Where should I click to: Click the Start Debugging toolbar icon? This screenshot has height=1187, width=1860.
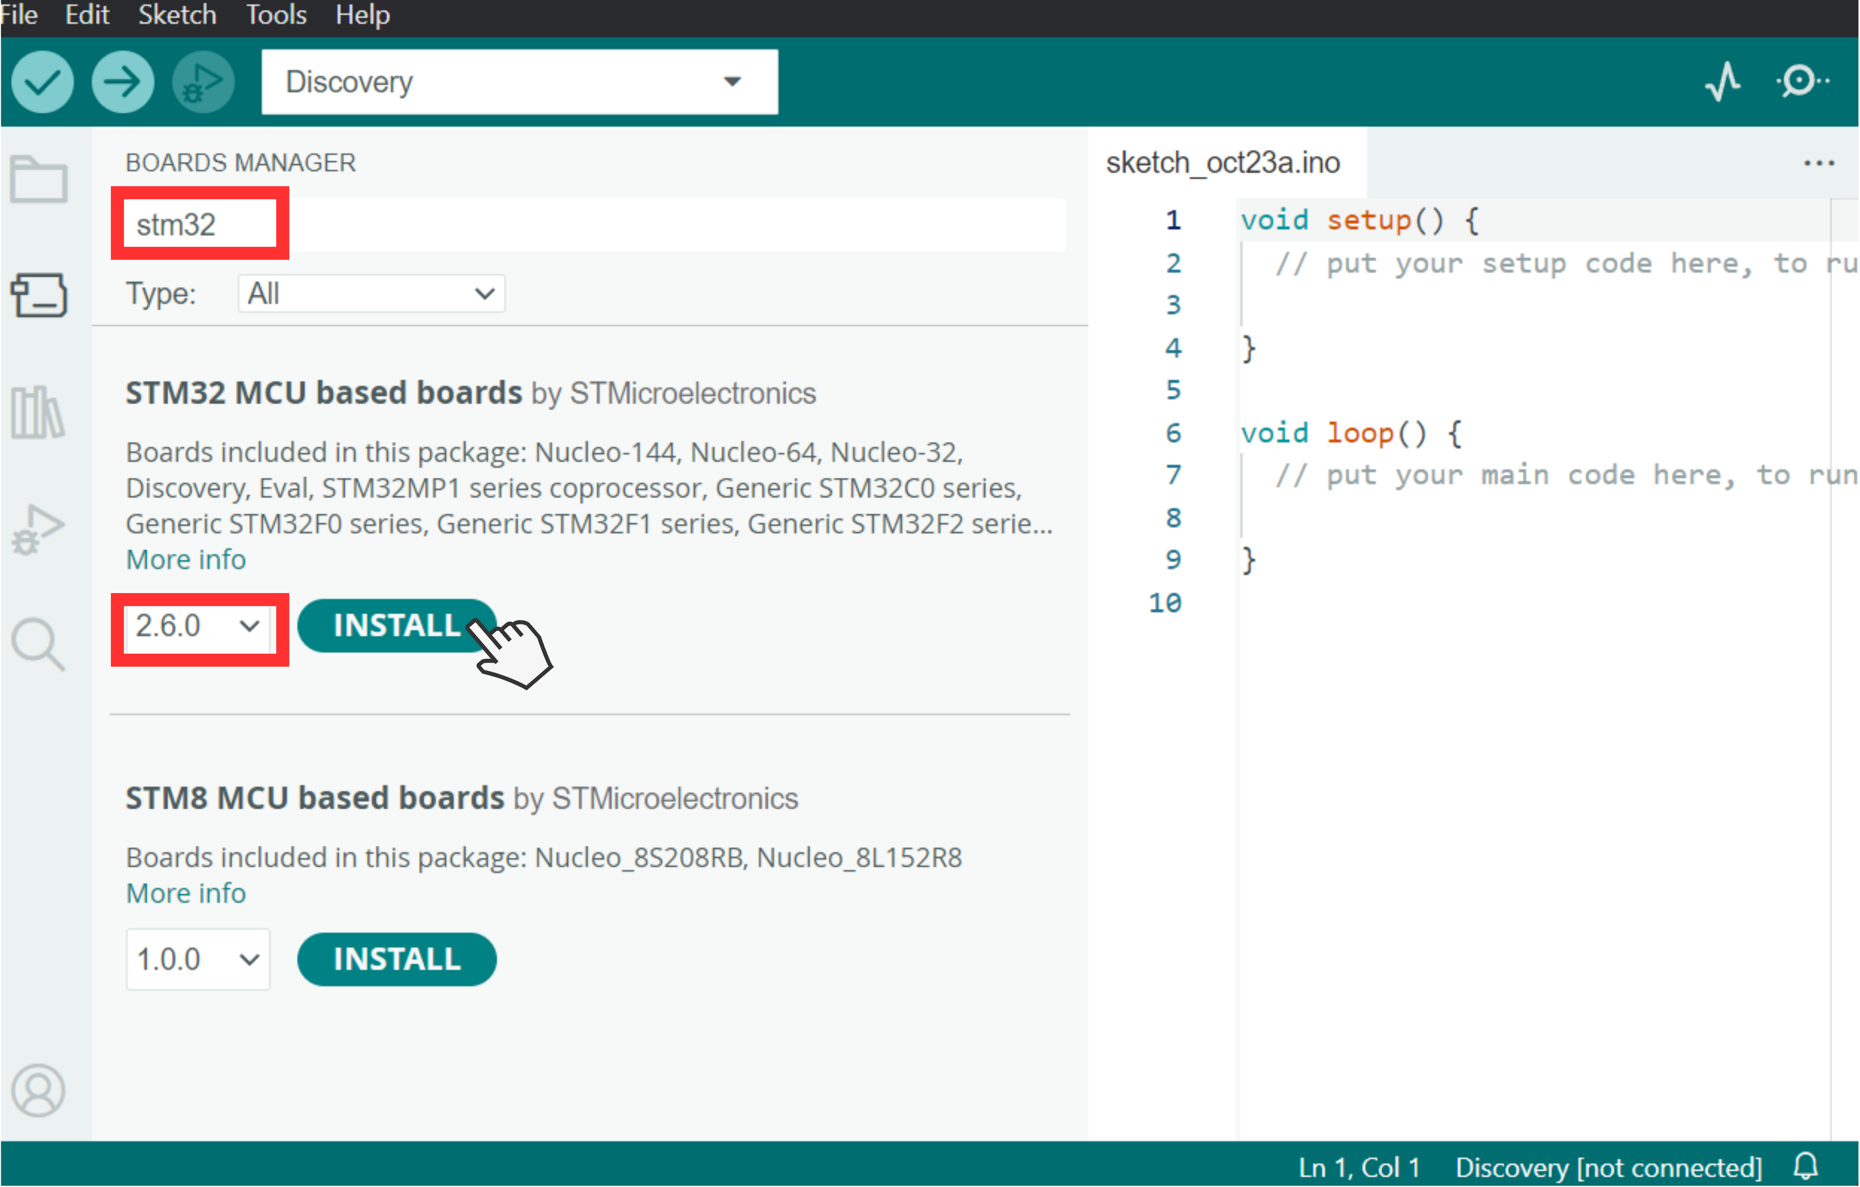[202, 82]
